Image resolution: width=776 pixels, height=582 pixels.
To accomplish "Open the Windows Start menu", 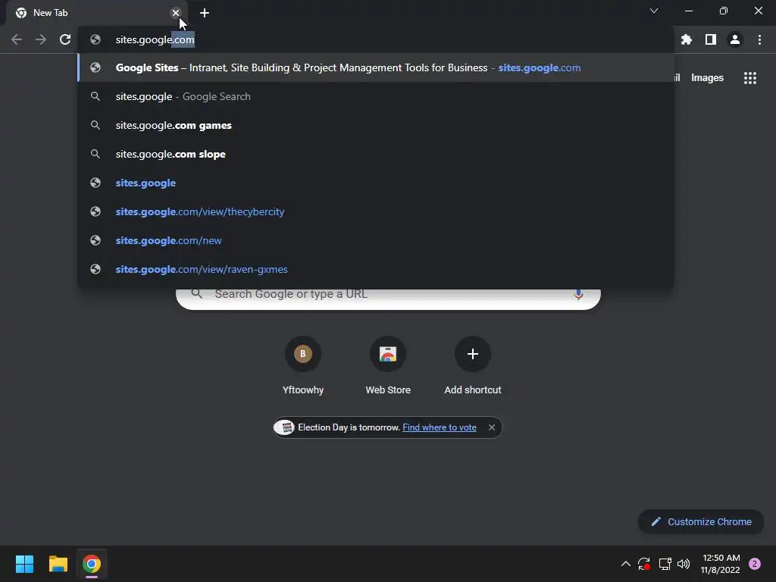I will click(24, 564).
